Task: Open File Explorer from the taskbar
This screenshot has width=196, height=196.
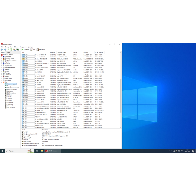Action: click(42, 151)
